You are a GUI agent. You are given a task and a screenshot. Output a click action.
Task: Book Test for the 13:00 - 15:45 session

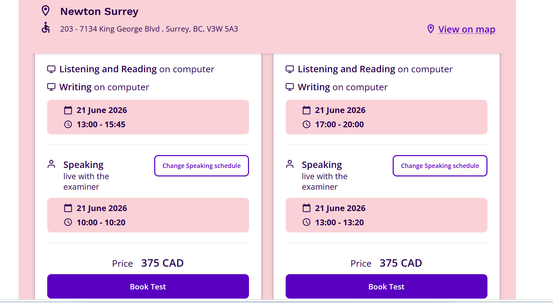(148, 286)
